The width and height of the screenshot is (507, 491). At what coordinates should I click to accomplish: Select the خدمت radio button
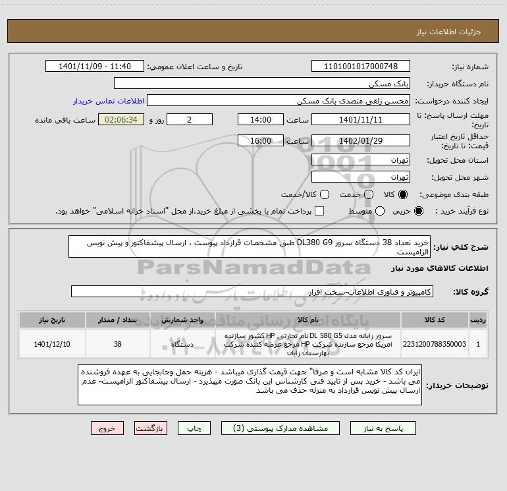369,194
